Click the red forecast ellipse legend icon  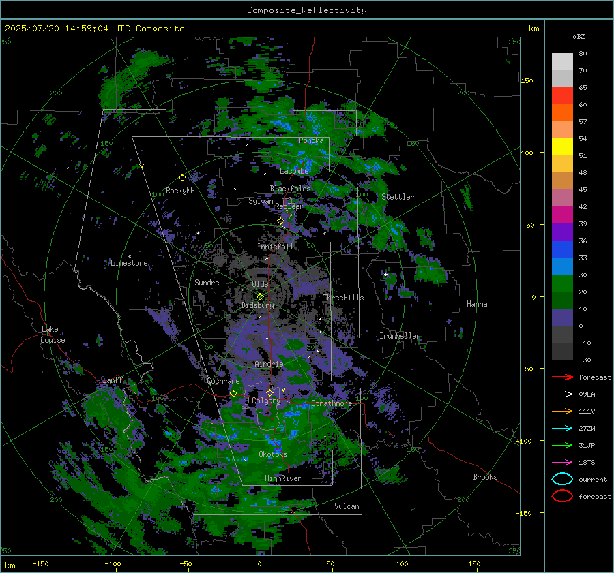coord(562,496)
